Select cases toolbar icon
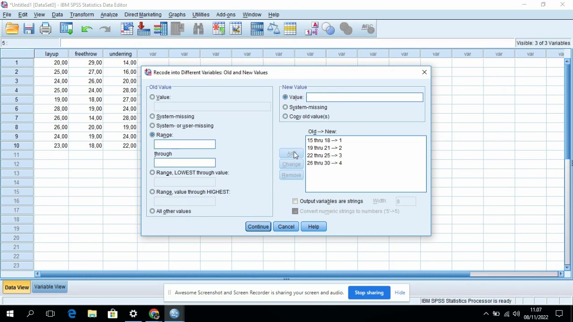The image size is (573, 322). (x=290, y=29)
